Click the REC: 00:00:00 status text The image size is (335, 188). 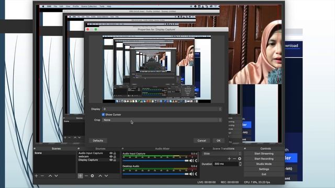click(230, 182)
